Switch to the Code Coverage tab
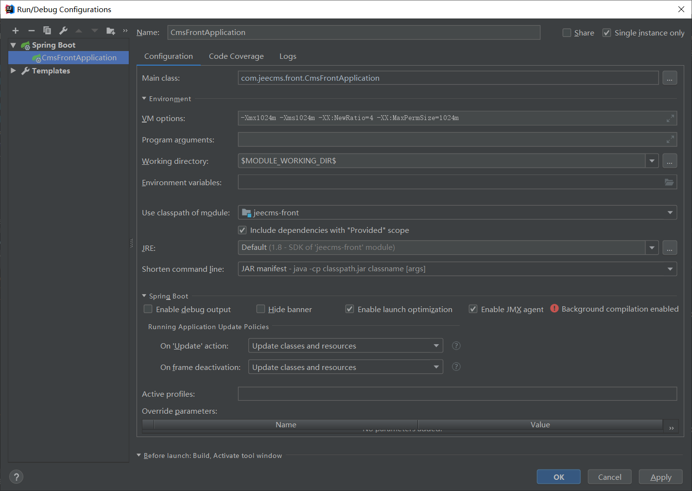Image resolution: width=692 pixels, height=491 pixels. [x=236, y=56]
